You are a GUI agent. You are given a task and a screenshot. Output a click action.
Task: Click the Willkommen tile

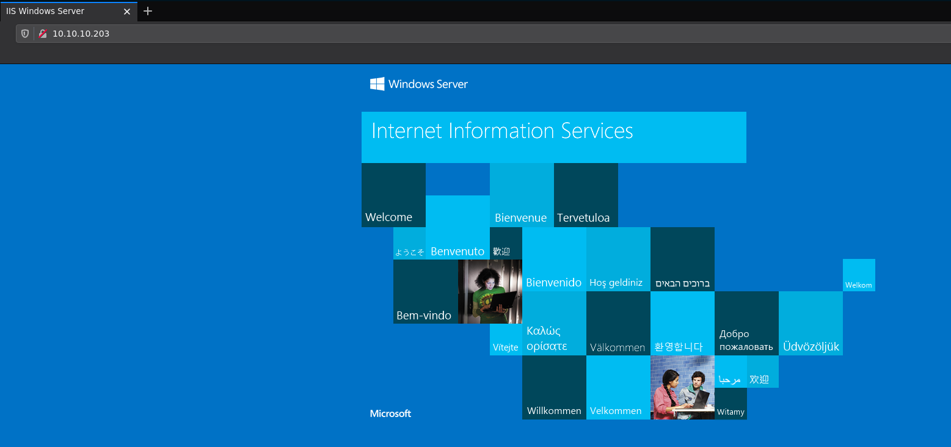click(554, 387)
